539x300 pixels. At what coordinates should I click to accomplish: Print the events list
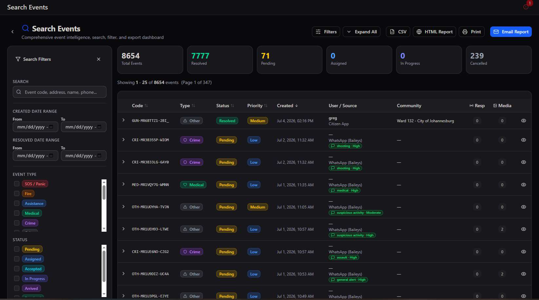point(472,32)
